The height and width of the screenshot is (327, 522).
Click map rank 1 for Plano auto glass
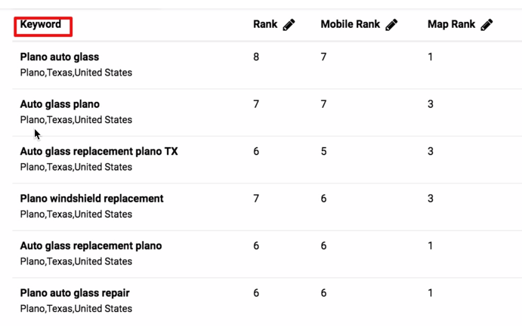431,57
